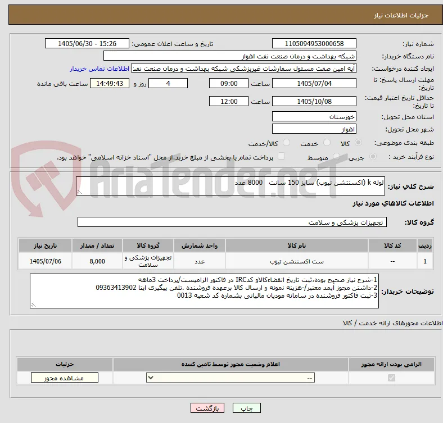Click the quantity cell 8,000
The image size is (443, 423).
tap(97, 261)
